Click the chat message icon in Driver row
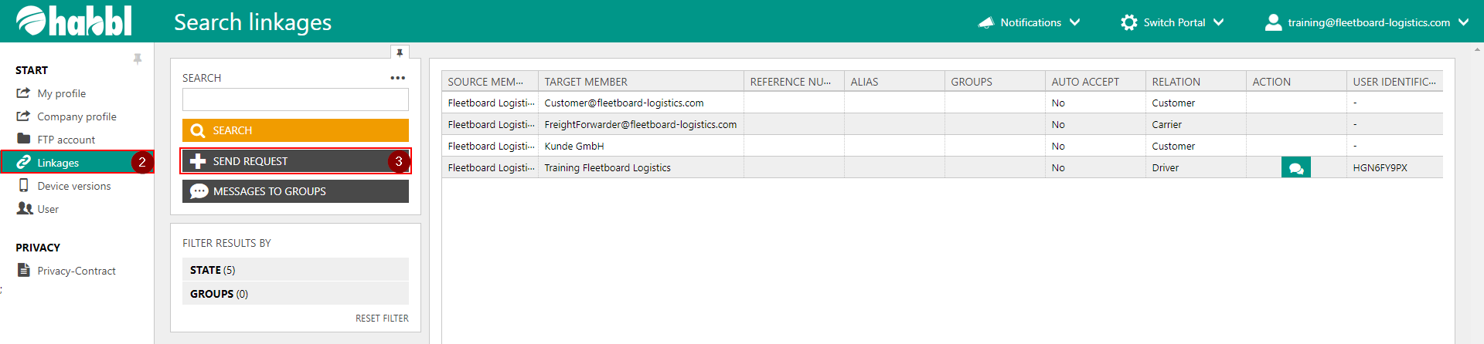Viewport: 1484px width, 344px height. coord(1295,167)
